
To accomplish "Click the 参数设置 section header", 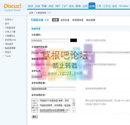I will coord(36,29).
